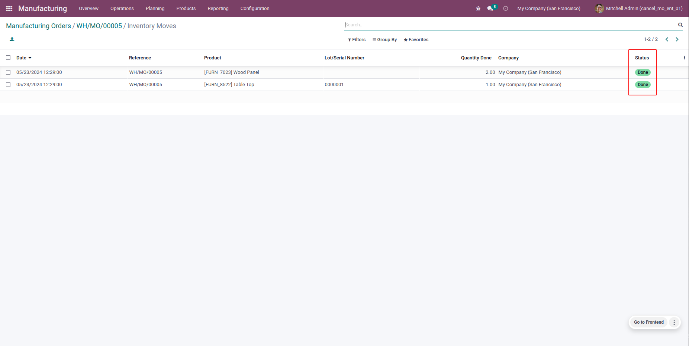Expand the Favorites dropdown
This screenshot has height=346, width=689.
(x=416, y=40)
